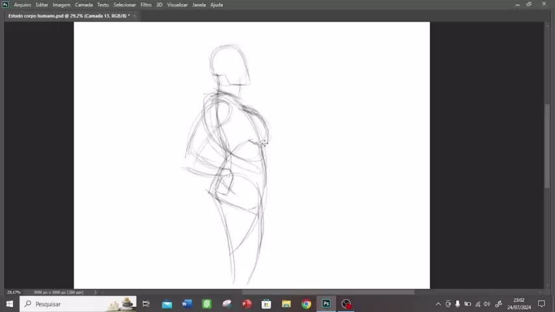
Task: Launch Microsoft Word from the taskbar
Action: point(187,304)
